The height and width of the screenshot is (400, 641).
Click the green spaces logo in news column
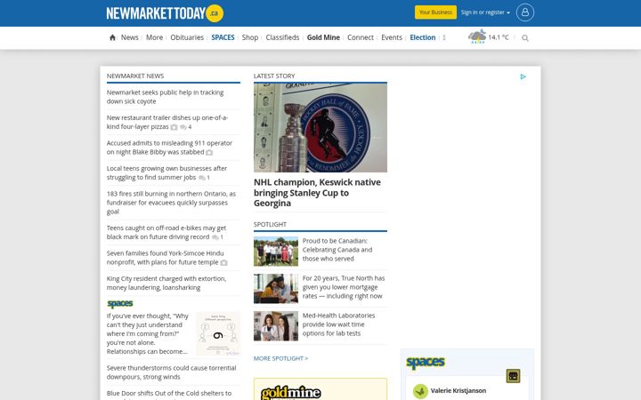point(120,304)
